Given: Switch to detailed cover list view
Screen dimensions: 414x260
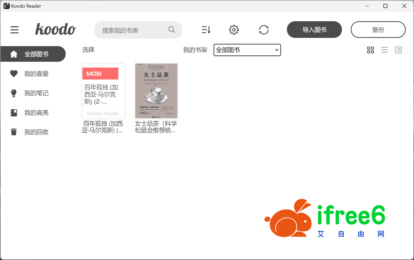Looking at the screenshot, I should (x=398, y=50).
